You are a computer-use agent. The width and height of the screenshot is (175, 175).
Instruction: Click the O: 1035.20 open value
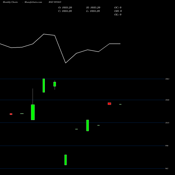coord(65,7)
